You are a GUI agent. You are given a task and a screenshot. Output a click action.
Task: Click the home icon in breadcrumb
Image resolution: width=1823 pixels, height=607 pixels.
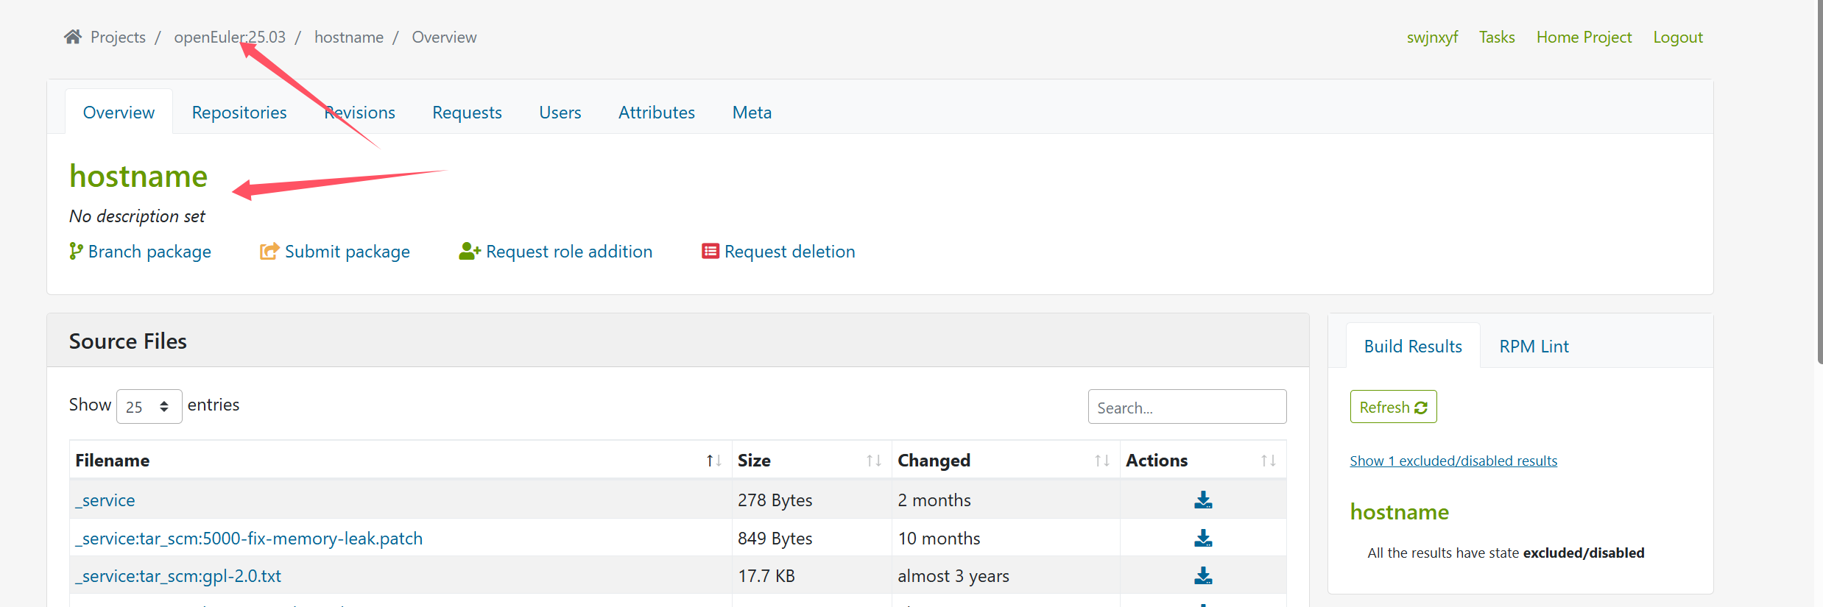pyautogui.click(x=72, y=37)
